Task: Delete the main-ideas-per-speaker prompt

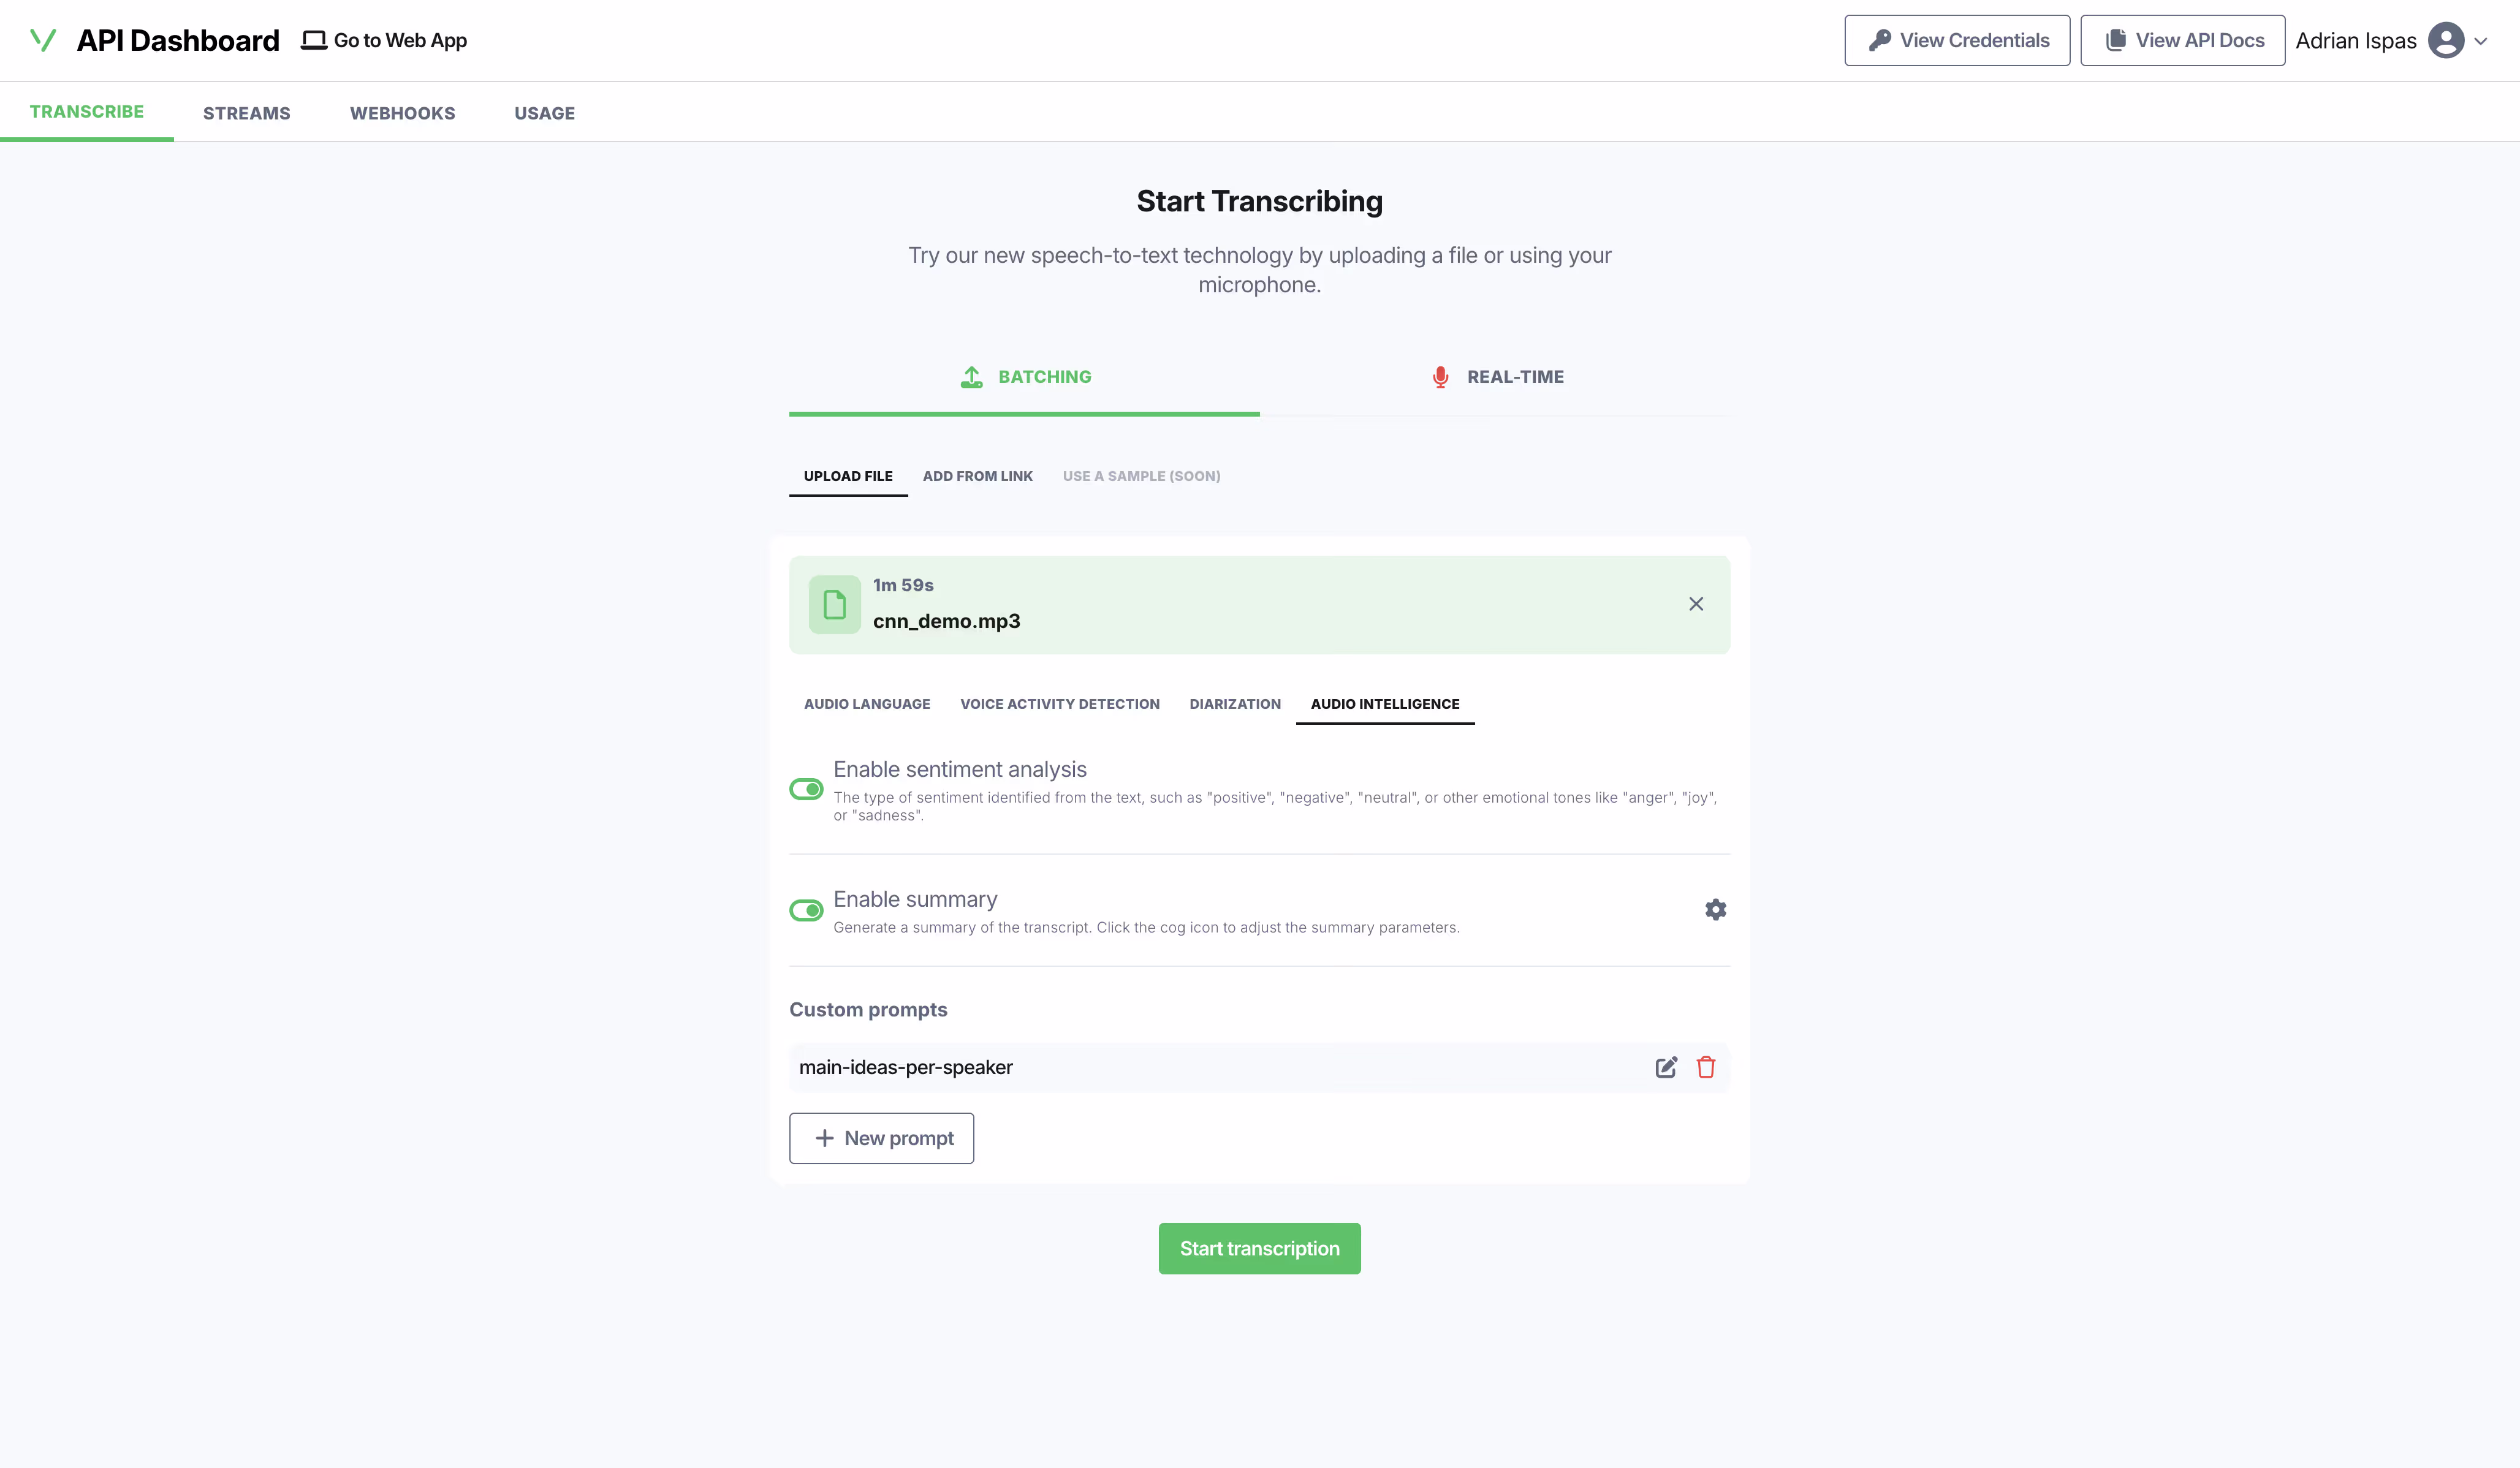Action: pyautogui.click(x=1706, y=1067)
